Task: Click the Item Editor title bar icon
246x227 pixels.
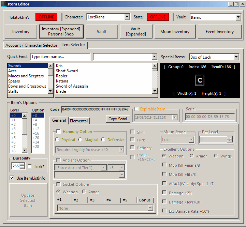Action: pyautogui.click(x=3, y=4)
